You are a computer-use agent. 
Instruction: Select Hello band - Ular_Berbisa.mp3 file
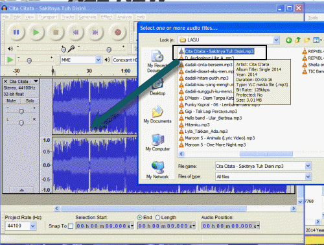pyautogui.click(x=213, y=118)
